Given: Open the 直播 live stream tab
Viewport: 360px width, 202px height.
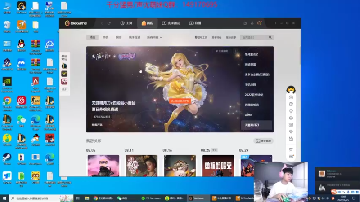Looking at the screenshot, I should tap(195, 23).
